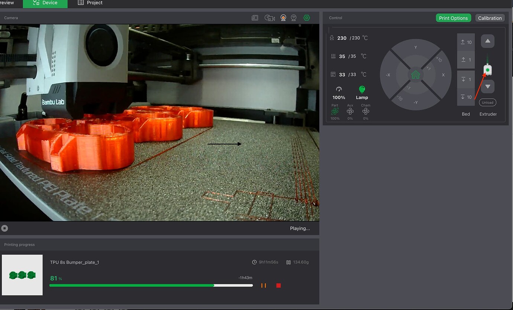
Task: Toggle the Part cooling fan
Action: (335, 111)
